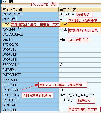Select the REALTIME field name cell
This screenshot has width=101, height=113.
(x=30, y=85)
